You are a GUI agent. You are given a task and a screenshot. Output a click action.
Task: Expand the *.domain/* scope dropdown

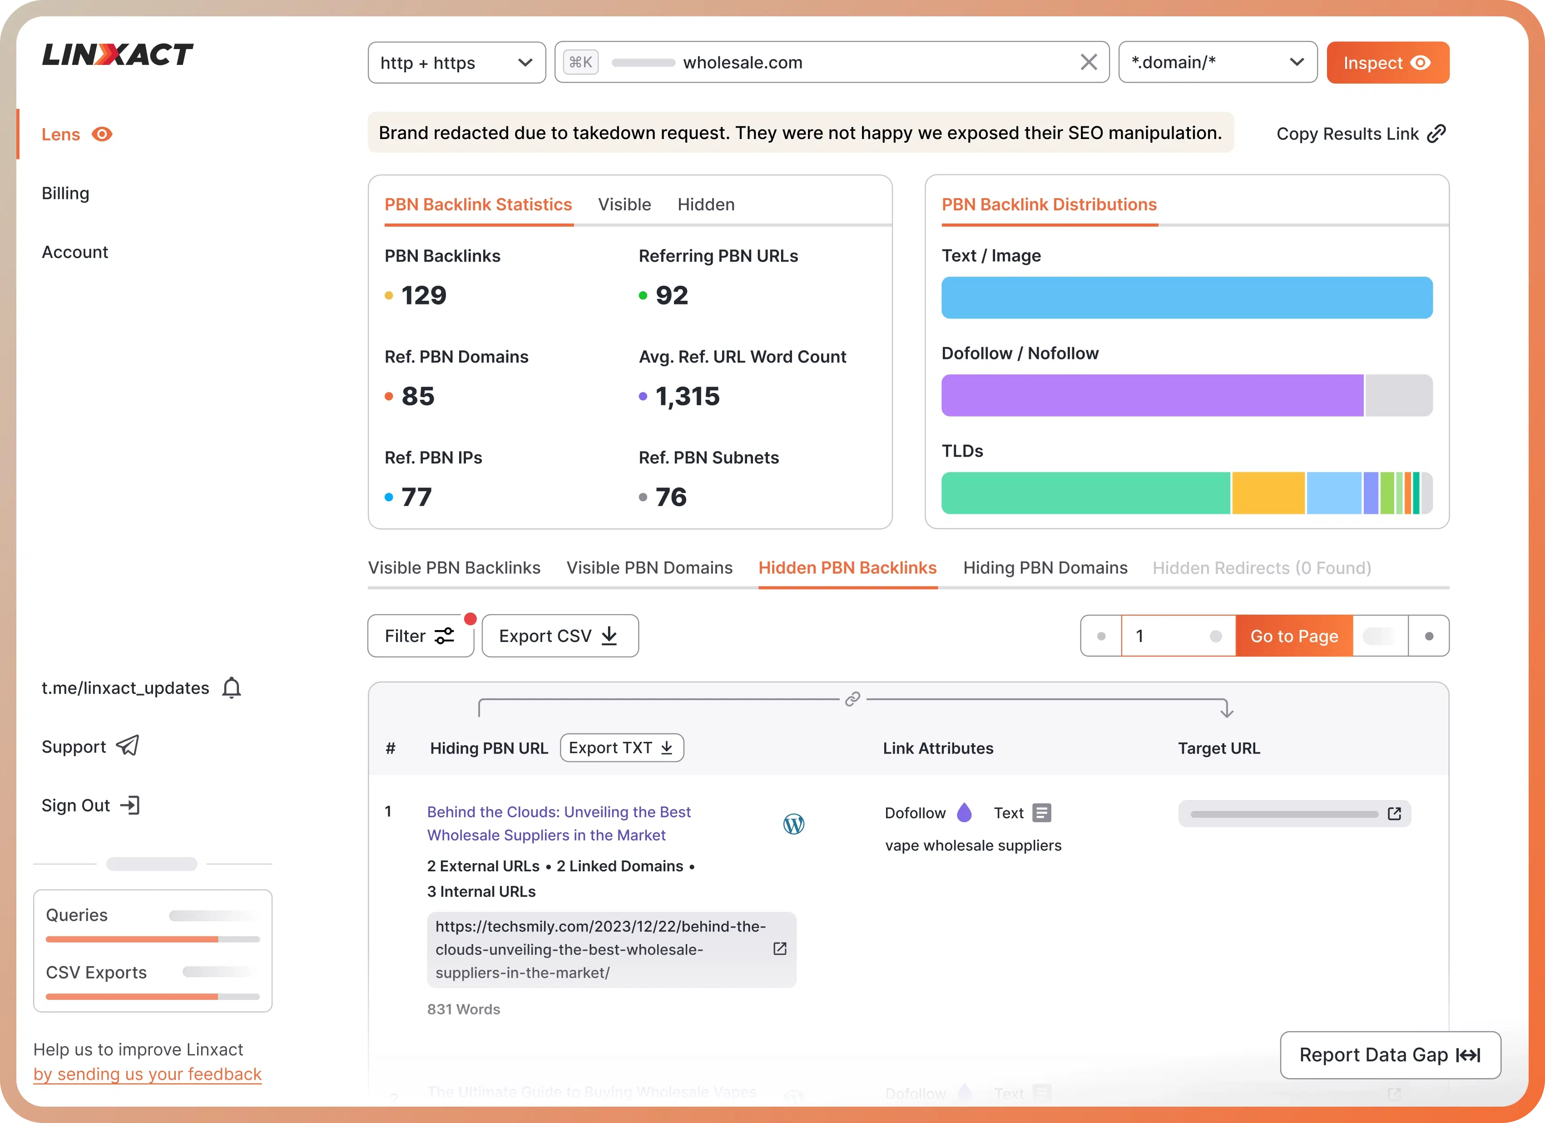pos(1217,63)
